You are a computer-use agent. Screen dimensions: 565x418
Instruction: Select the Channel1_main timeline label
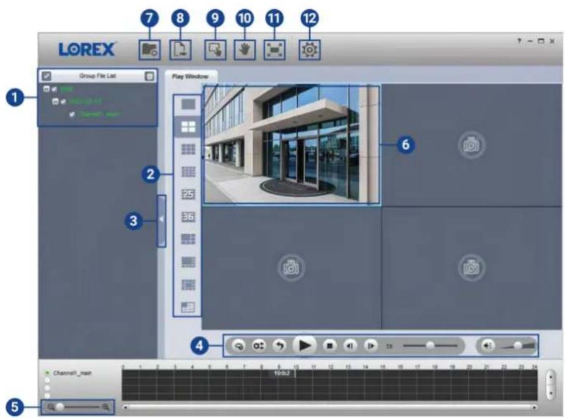click(x=72, y=373)
